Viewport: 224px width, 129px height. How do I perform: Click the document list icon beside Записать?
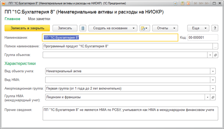(x=83, y=28)
